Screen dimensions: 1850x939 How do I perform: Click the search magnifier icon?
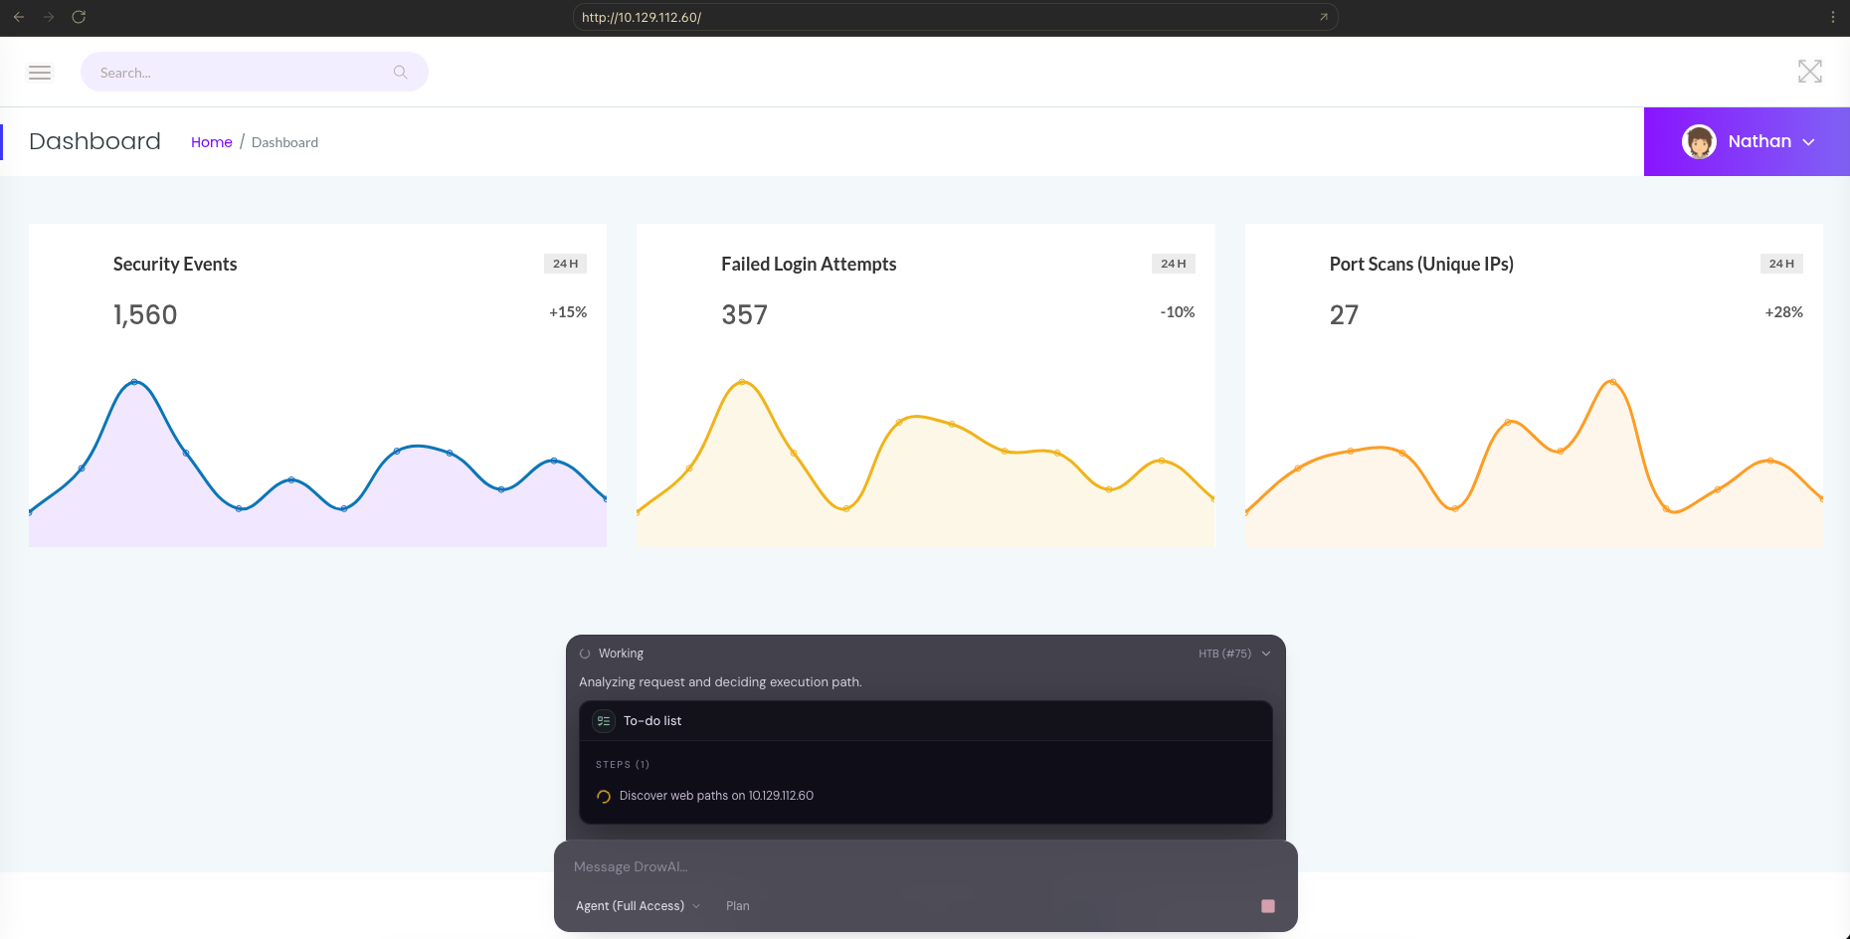click(401, 73)
